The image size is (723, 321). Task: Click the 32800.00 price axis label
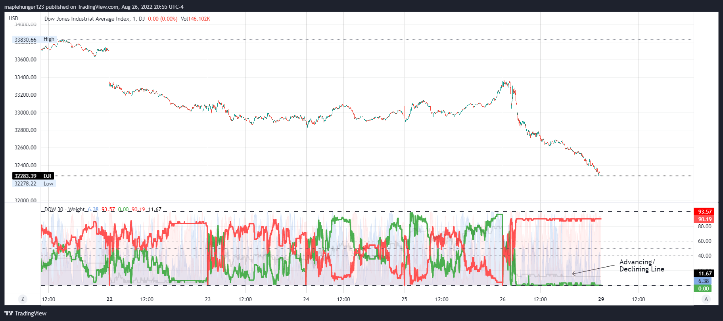pos(25,130)
